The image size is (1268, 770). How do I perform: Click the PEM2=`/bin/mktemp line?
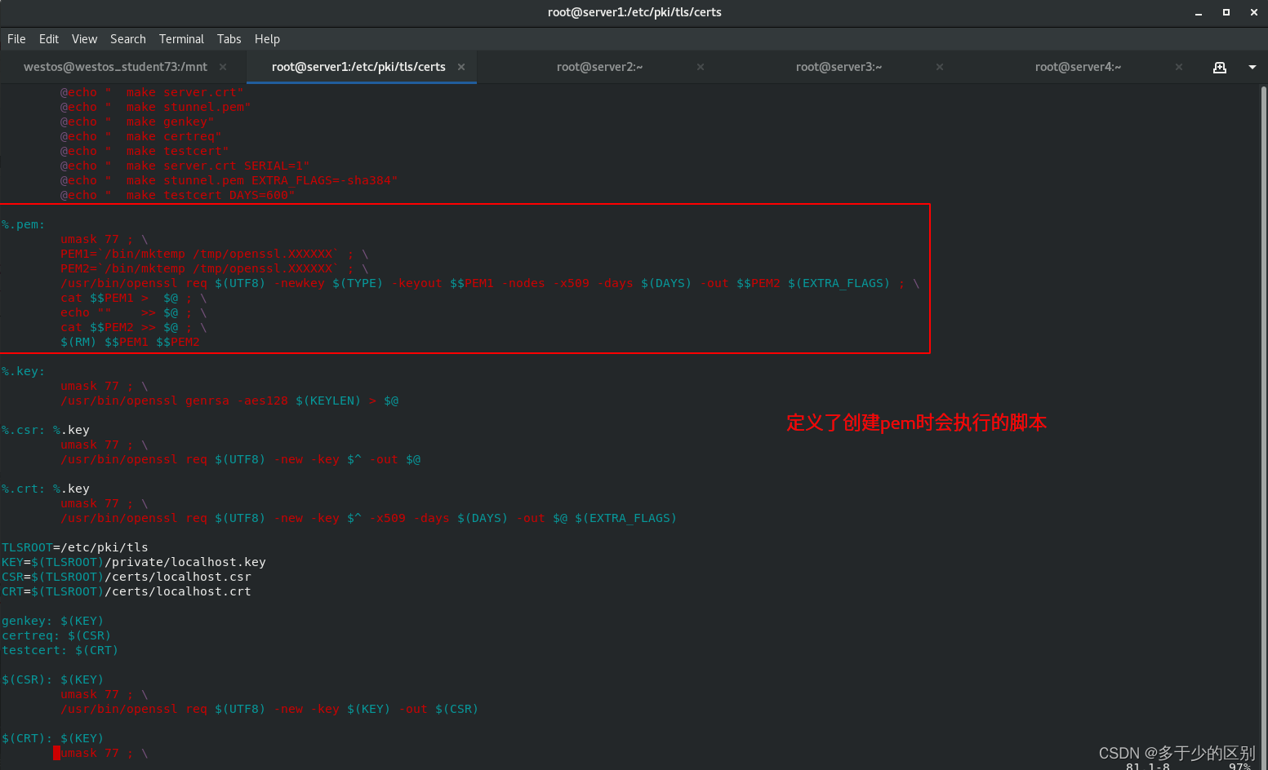pyautogui.click(x=215, y=268)
